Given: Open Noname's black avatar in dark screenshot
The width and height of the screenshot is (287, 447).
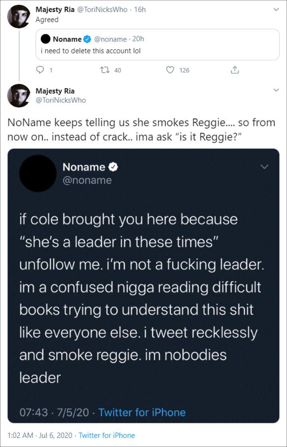Looking at the screenshot, I should click(x=38, y=174).
